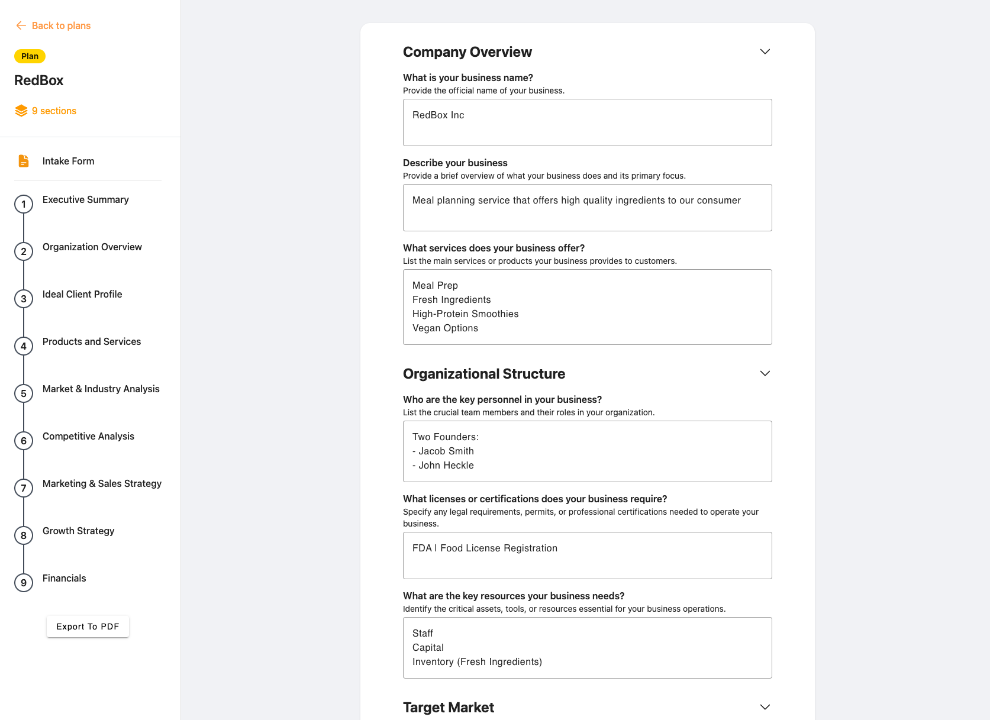990x720 pixels.
Task: Click the business name text field
Action: 587,122
